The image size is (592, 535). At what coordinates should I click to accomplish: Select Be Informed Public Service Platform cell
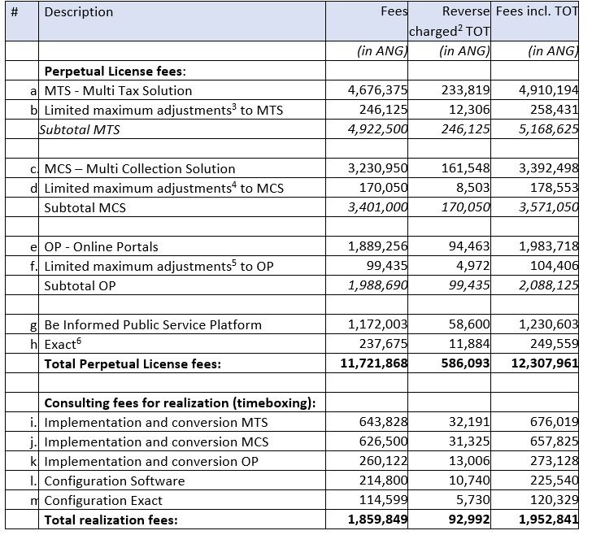pos(182,324)
